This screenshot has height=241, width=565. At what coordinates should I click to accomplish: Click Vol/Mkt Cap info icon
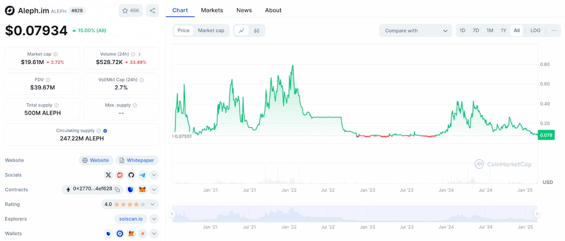[142, 80]
